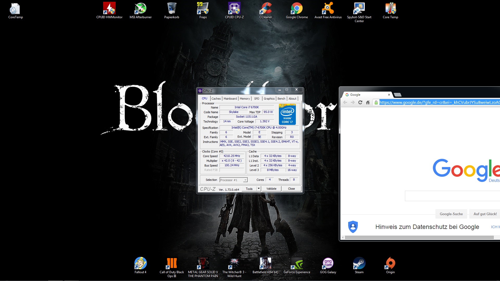Open the Graphics tab in CPU-Z
Screen dimensions: 500x281
click(x=269, y=99)
